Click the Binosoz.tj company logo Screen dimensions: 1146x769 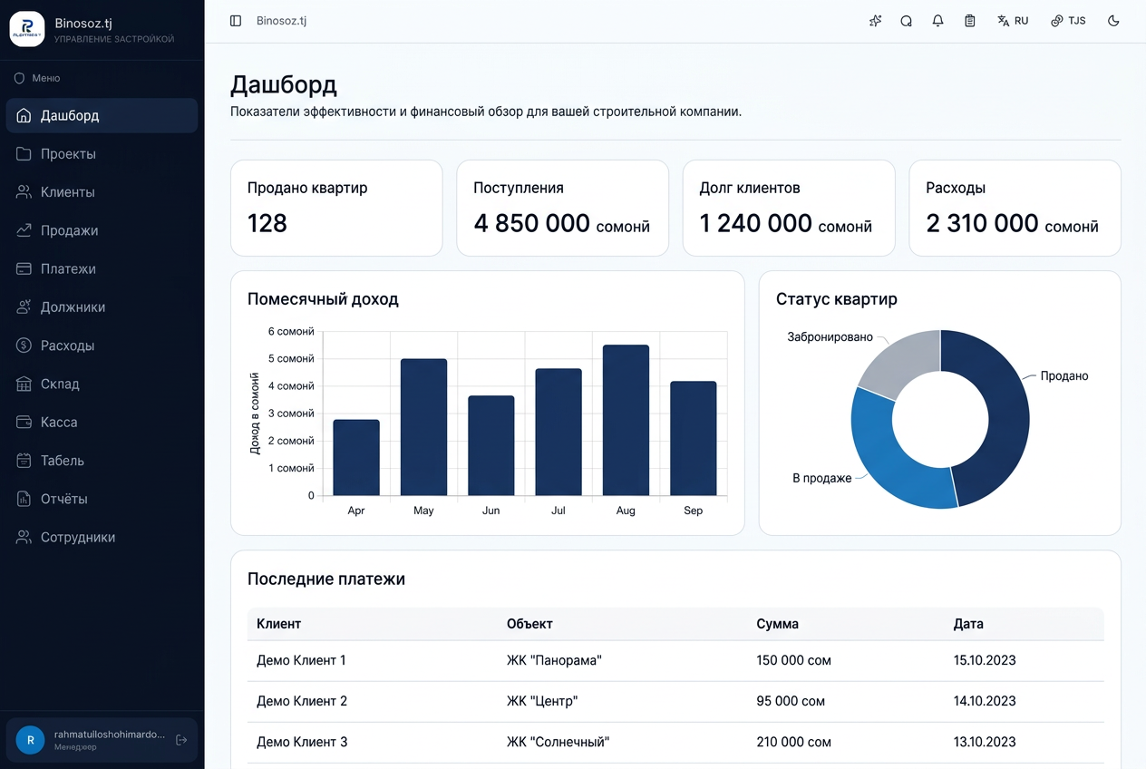point(27,29)
